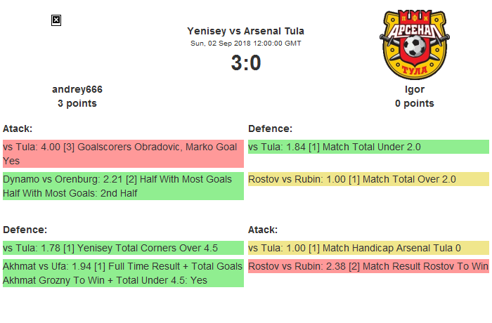Click the red Match Result Rostov To Win bet
Viewport: 492px width, 323px height.
[x=368, y=266]
